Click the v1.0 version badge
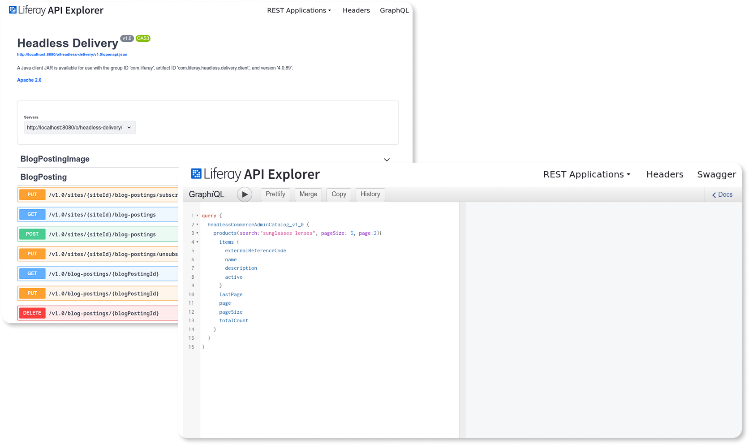Image resolution: width=749 pixels, height=445 pixels. pos(127,39)
